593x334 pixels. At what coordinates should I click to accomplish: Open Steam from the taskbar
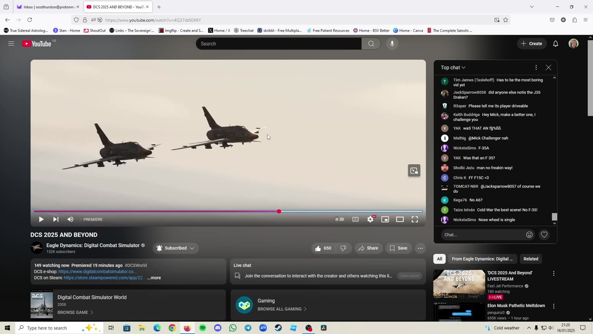coord(278,328)
